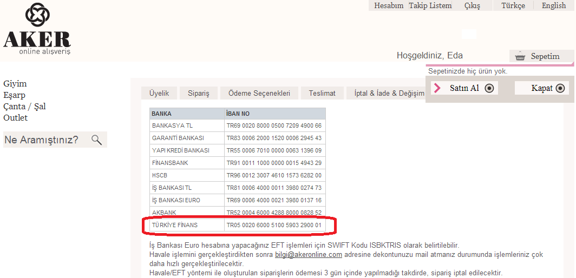Click the TÜRKİYE FİNANS cell
The height and width of the screenshot is (278, 576).
187,225
